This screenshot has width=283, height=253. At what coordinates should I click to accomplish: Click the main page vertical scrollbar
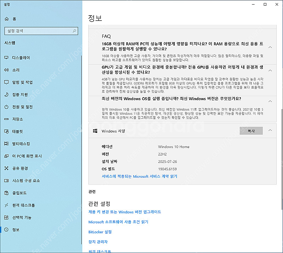pyautogui.click(x=282, y=159)
